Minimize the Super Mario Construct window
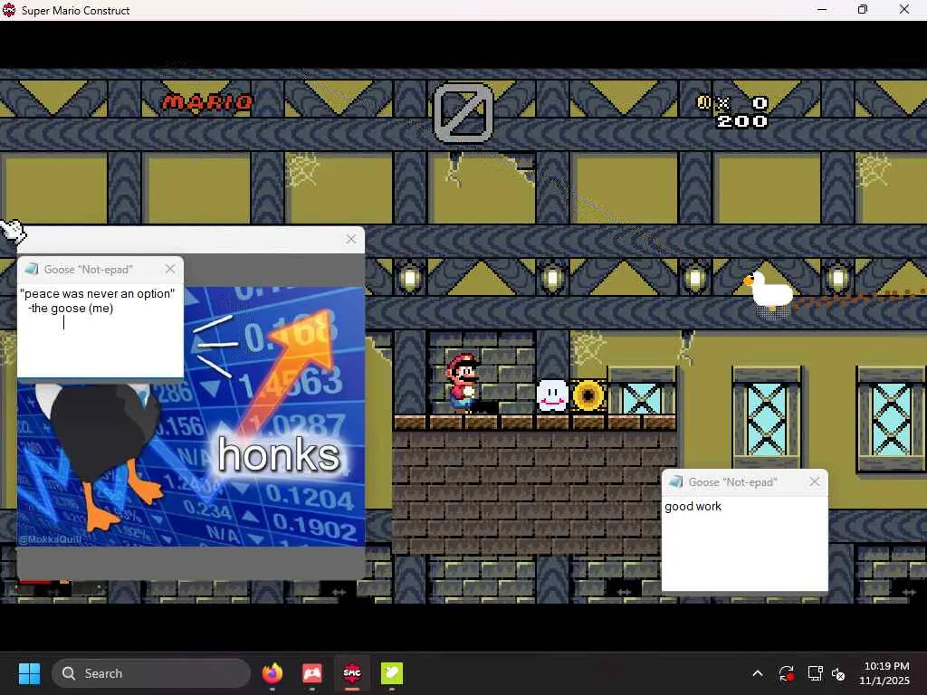Image resolution: width=927 pixels, height=695 pixels. pyautogui.click(x=822, y=9)
